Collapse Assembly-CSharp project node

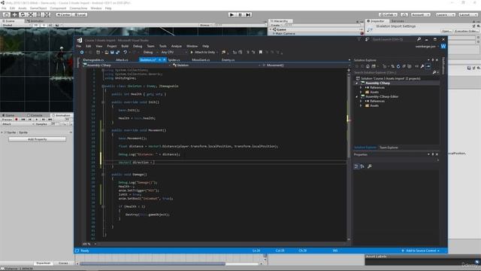coord(357,84)
